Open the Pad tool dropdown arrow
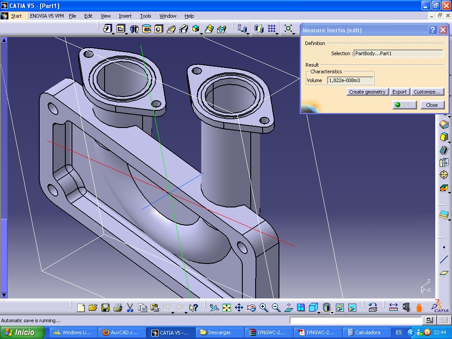This screenshot has height=339, width=452. click(x=113, y=34)
